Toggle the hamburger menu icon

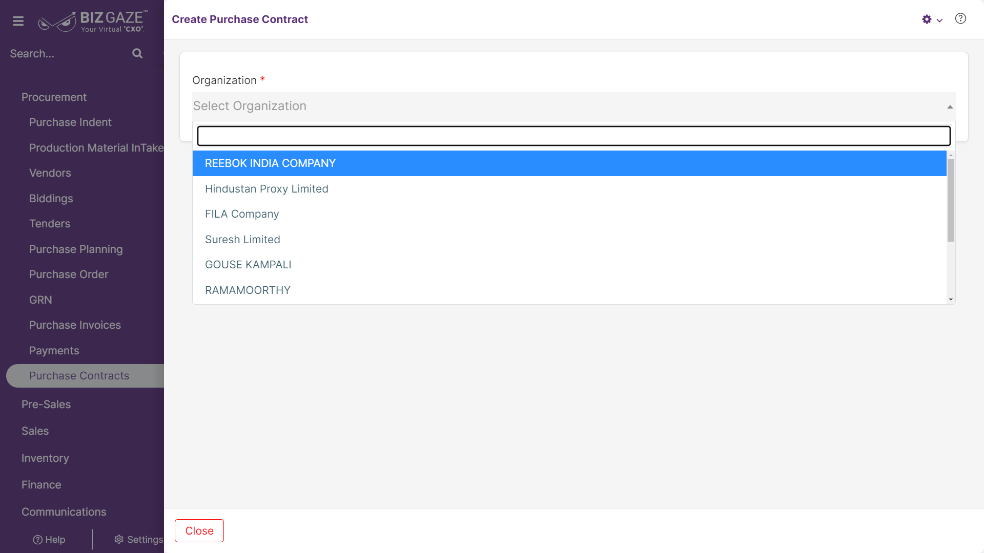coord(18,21)
